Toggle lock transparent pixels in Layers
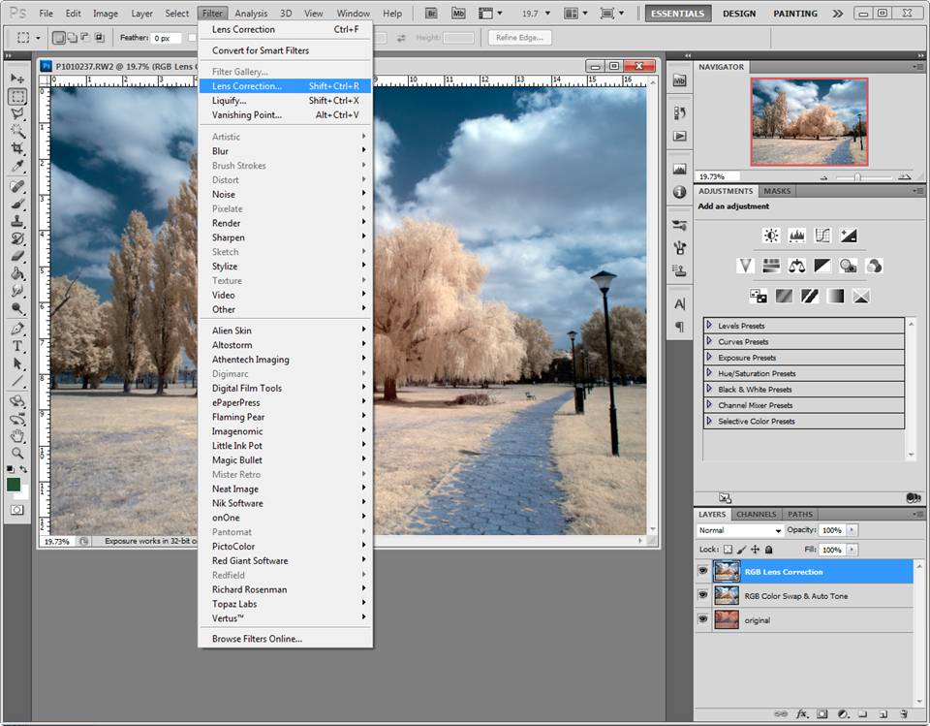Screen dimensions: 930x726 point(728,550)
